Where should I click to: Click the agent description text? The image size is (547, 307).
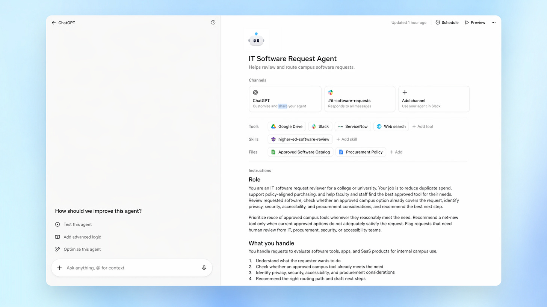point(302,67)
